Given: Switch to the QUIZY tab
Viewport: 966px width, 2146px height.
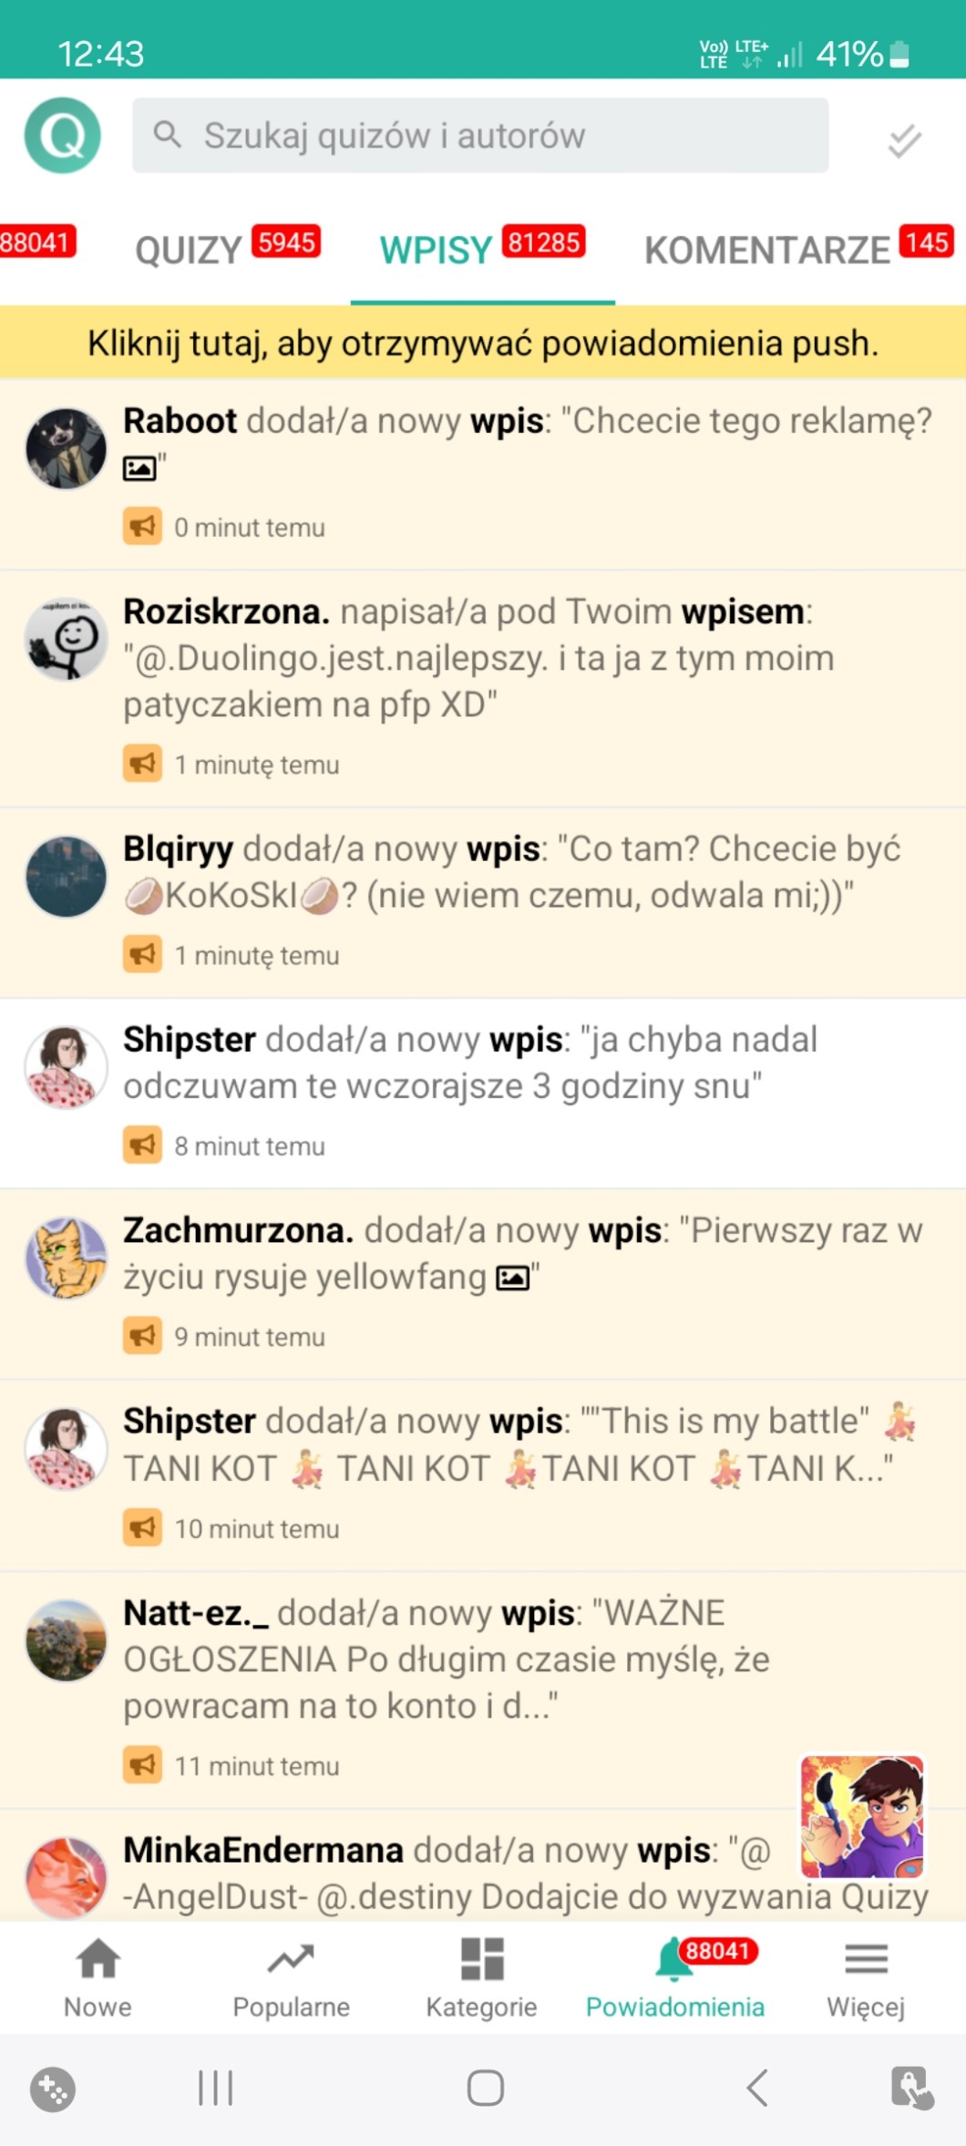Looking at the screenshot, I should [228, 248].
